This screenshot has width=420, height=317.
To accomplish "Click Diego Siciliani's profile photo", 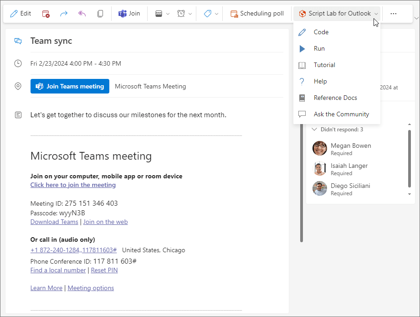I will coord(320,188).
